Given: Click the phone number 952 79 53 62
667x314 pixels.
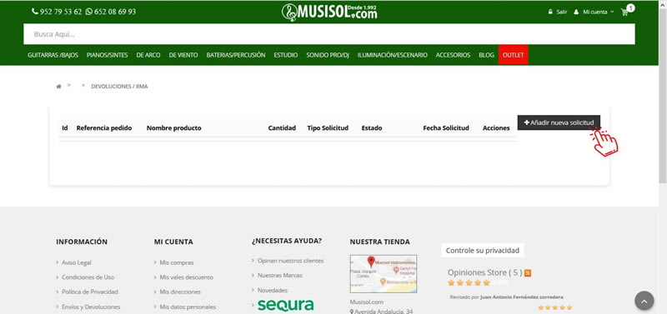Looking at the screenshot, I should tap(60, 12).
